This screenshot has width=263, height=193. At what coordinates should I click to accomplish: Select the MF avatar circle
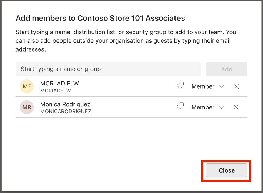tap(27, 86)
